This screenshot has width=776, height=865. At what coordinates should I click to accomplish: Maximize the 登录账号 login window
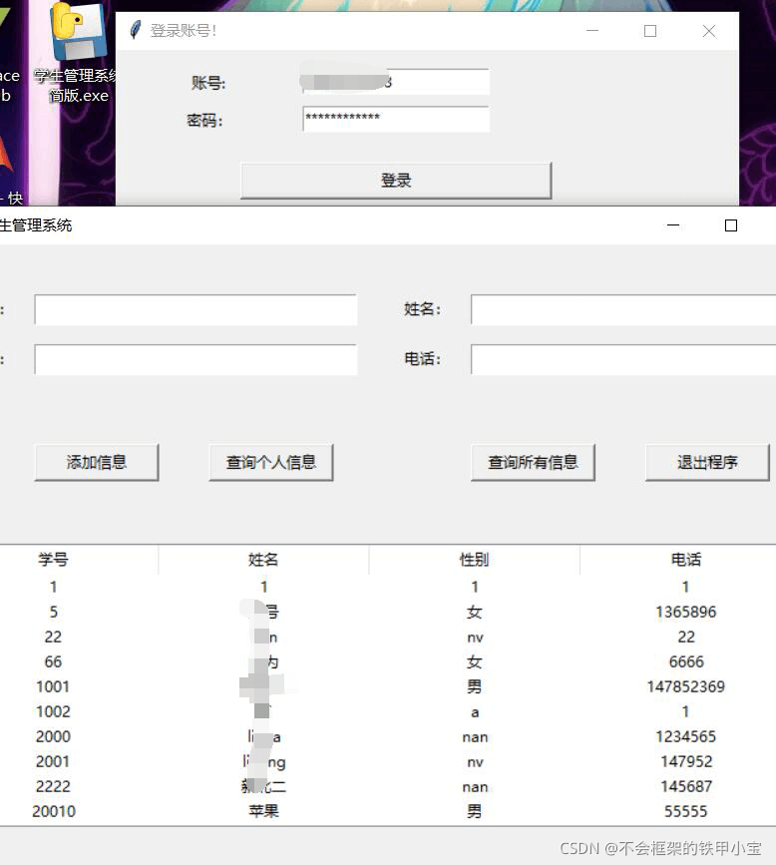tap(650, 31)
